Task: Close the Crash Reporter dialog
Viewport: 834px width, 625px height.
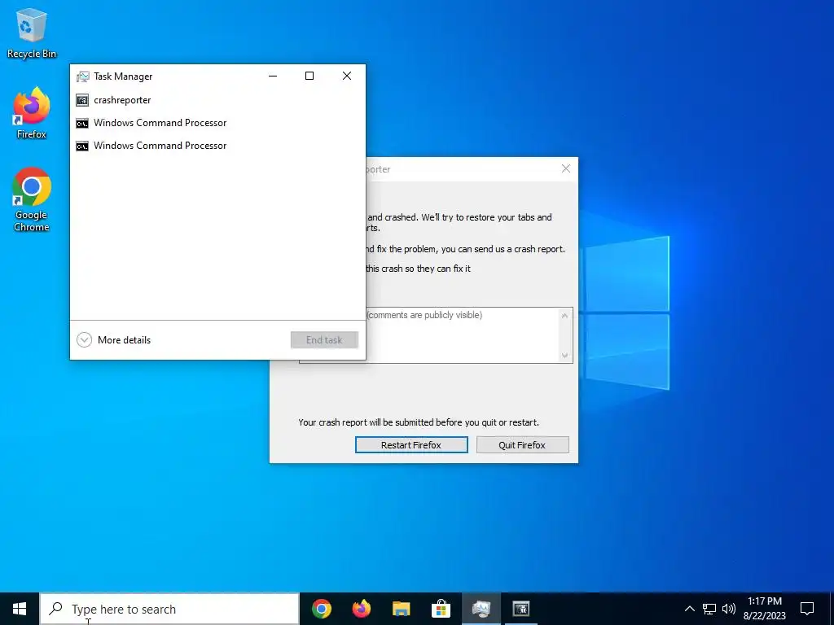Action: (x=566, y=168)
